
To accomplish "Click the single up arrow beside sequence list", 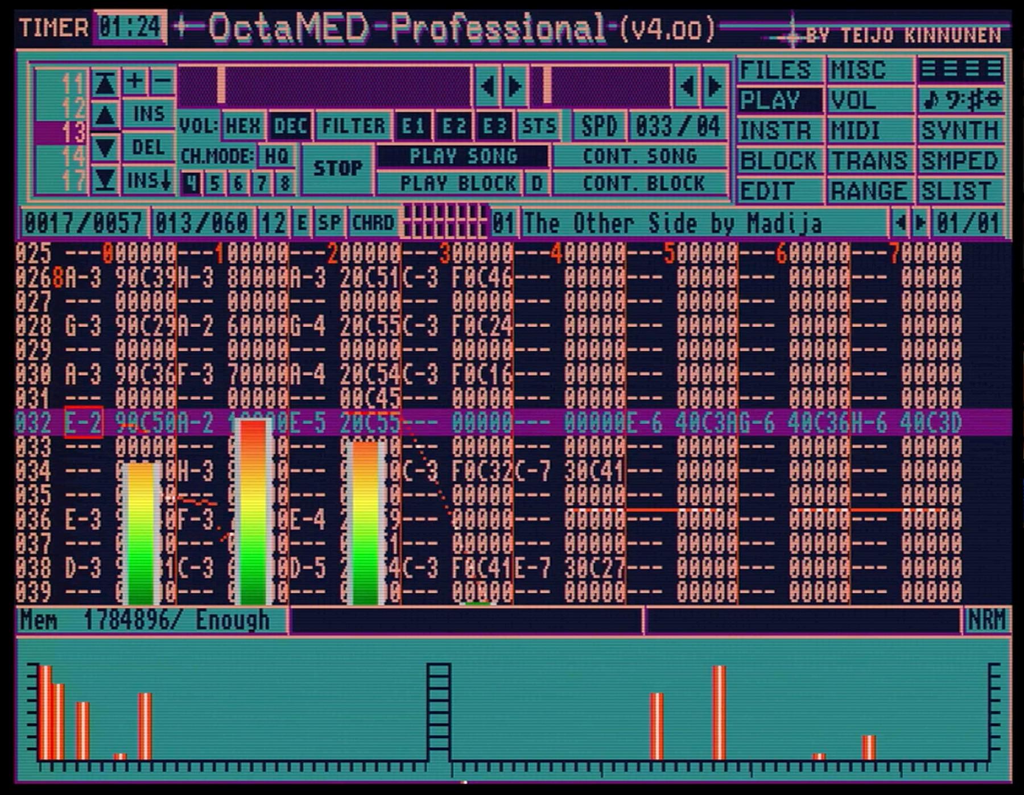I will pyautogui.click(x=105, y=116).
